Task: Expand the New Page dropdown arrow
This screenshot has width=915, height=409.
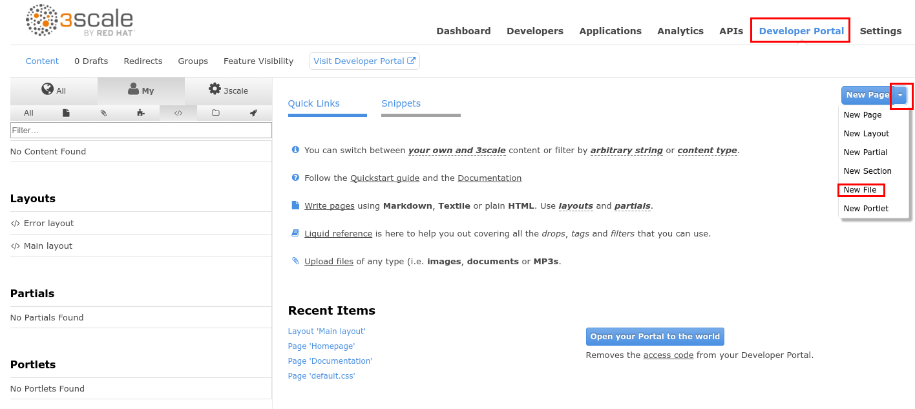Action: (x=900, y=95)
